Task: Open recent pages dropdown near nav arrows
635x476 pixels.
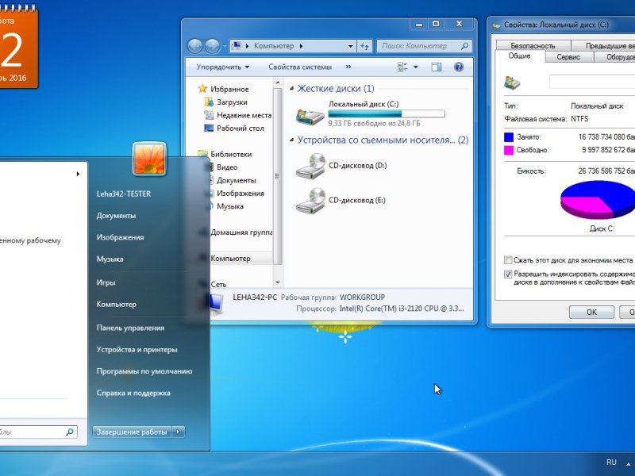Action: pyautogui.click(x=224, y=47)
